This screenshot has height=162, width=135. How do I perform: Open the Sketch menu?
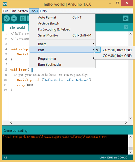point(23,11)
